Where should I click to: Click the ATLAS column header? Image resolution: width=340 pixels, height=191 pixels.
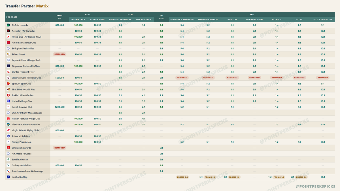[x=299, y=20]
